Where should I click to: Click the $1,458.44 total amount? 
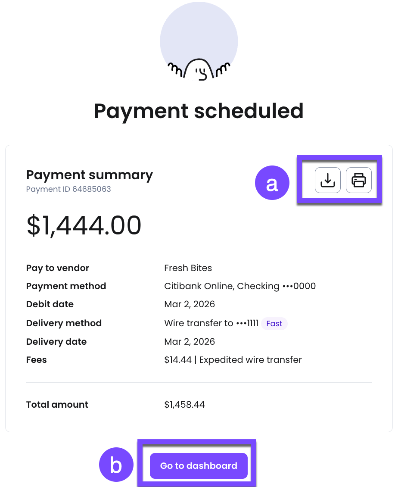[184, 405]
